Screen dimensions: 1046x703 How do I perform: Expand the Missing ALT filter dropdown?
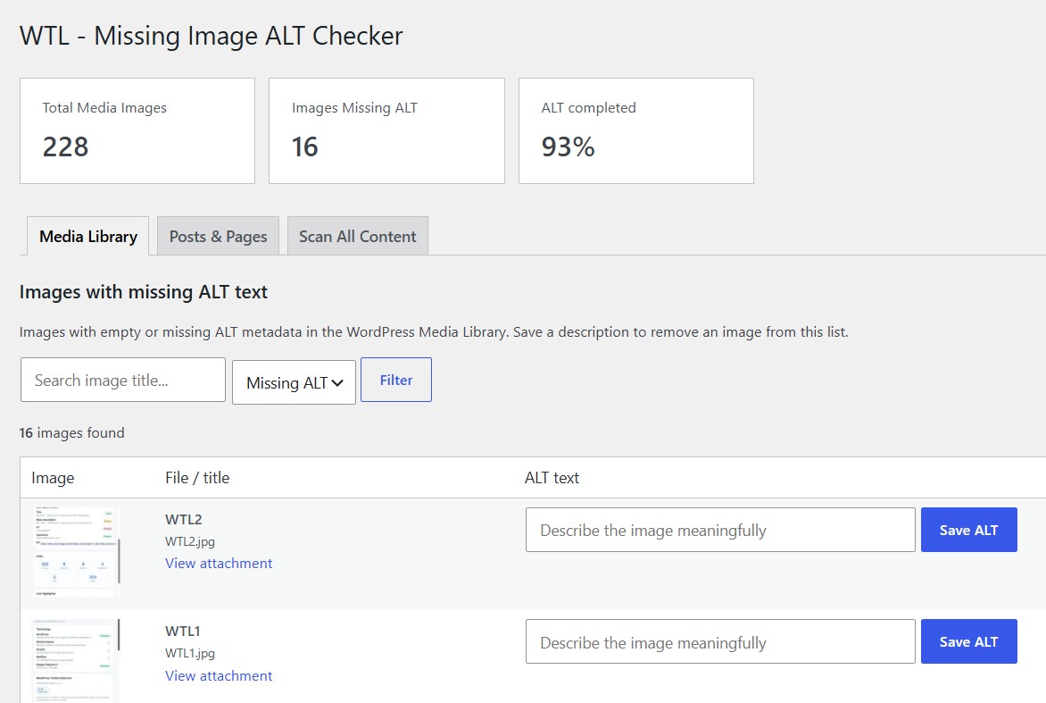tap(295, 382)
